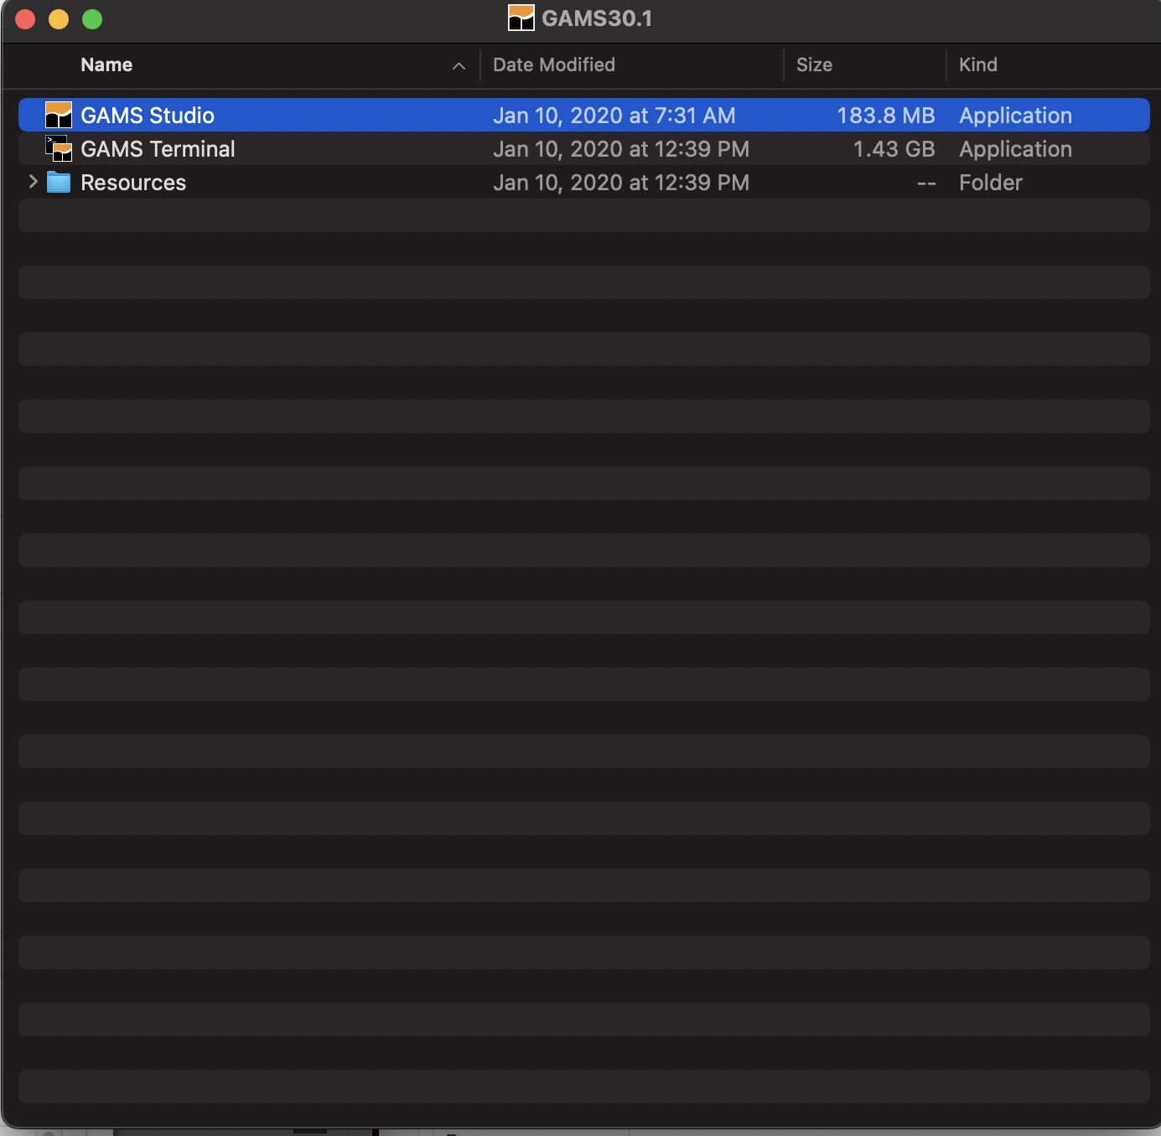Click the 1.43 GB size value

point(894,148)
